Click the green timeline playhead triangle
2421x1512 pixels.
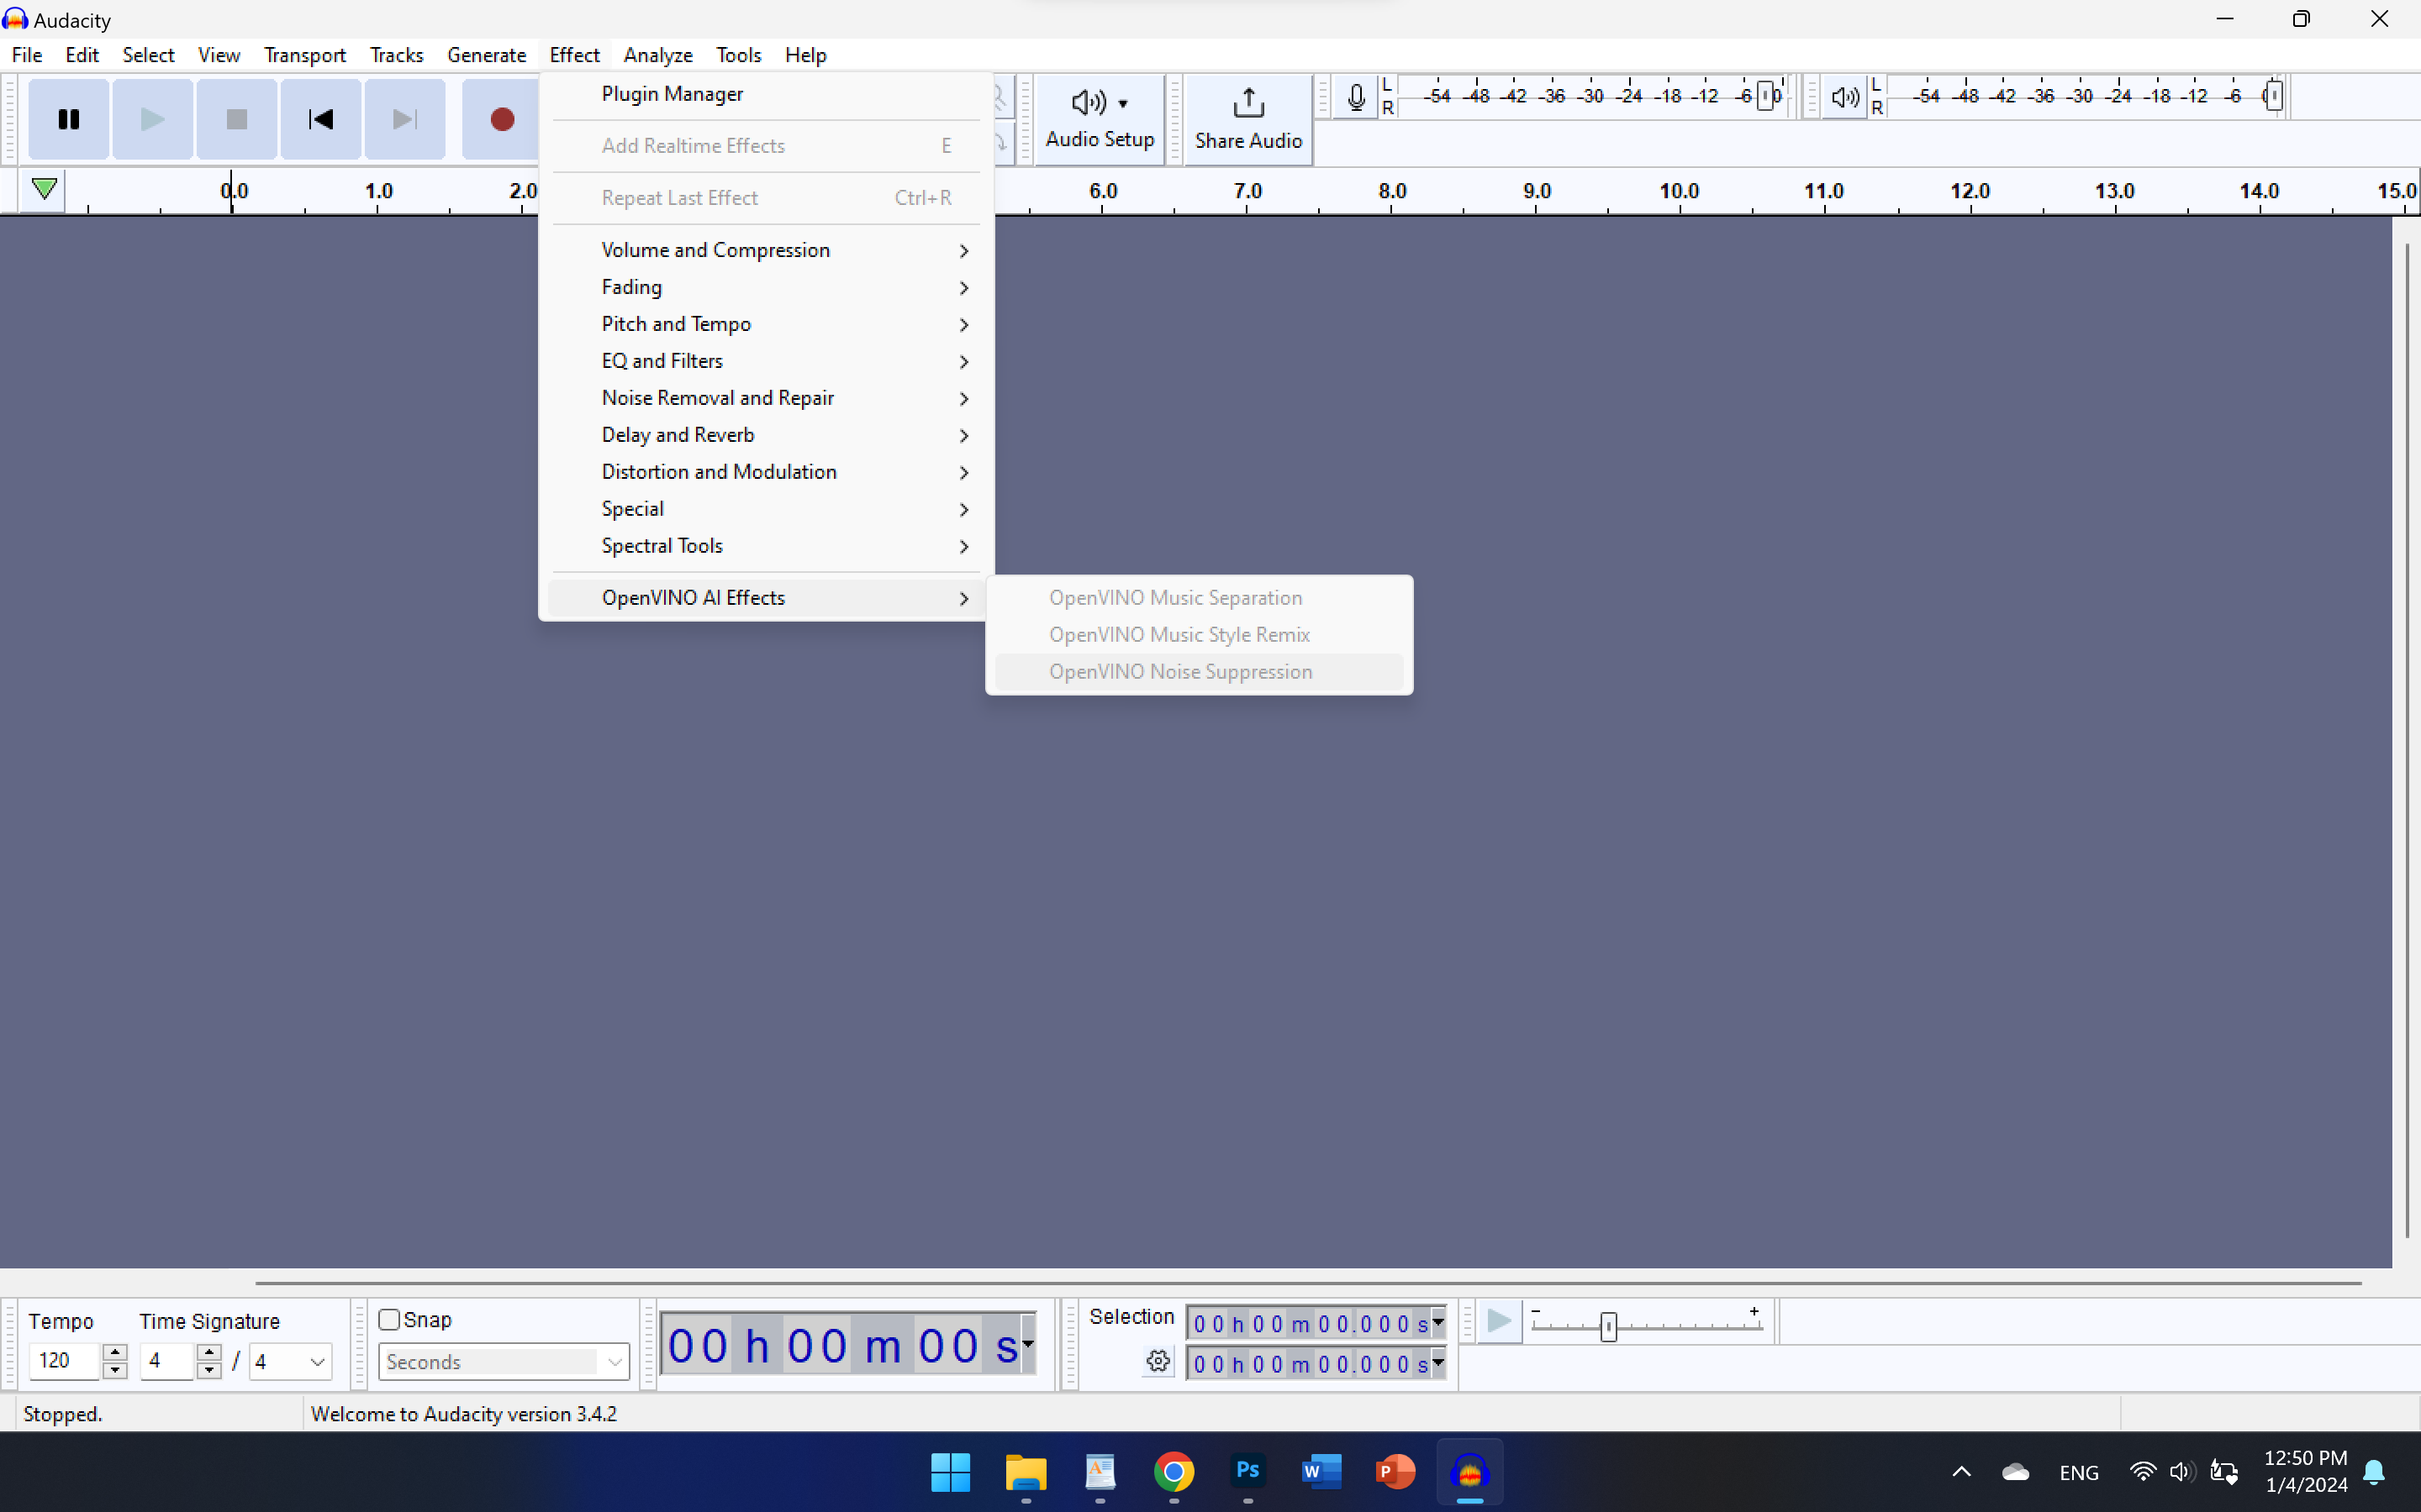point(44,188)
